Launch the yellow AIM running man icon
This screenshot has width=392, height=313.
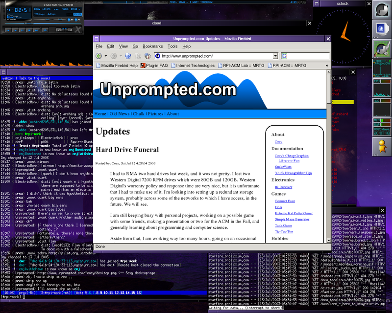[x=382, y=146]
